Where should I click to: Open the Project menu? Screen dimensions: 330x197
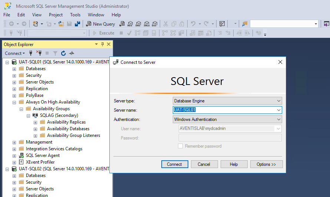pyautogui.click(x=56, y=15)
